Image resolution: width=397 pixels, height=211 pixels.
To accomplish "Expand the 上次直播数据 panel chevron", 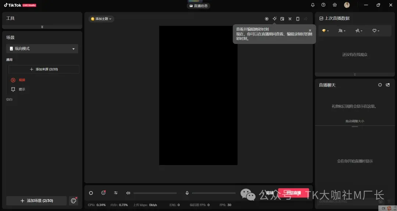I will tap(355, 74).
